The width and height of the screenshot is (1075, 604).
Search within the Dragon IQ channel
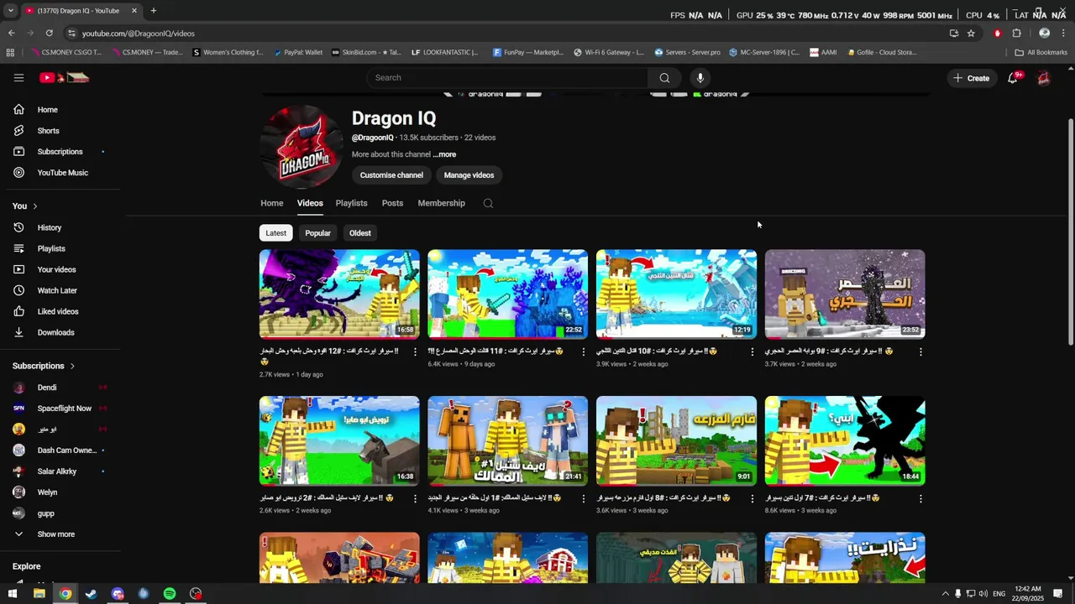tap(488, 203)
